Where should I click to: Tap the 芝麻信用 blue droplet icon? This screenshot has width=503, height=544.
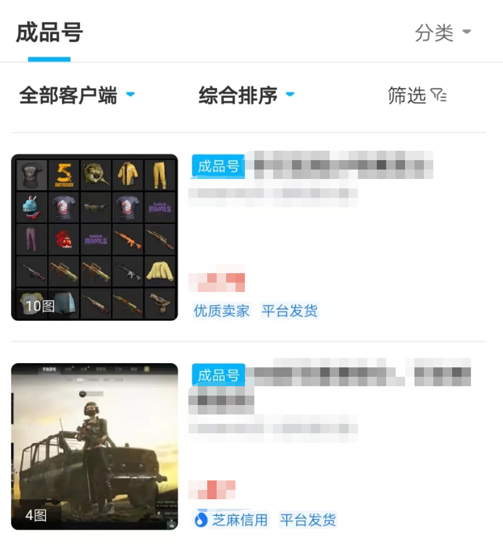tap(201, 520)
